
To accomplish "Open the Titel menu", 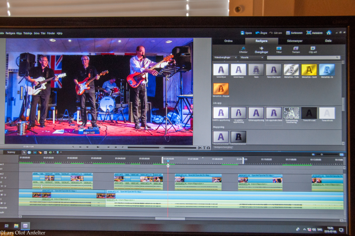I will (x=43, y=33).
